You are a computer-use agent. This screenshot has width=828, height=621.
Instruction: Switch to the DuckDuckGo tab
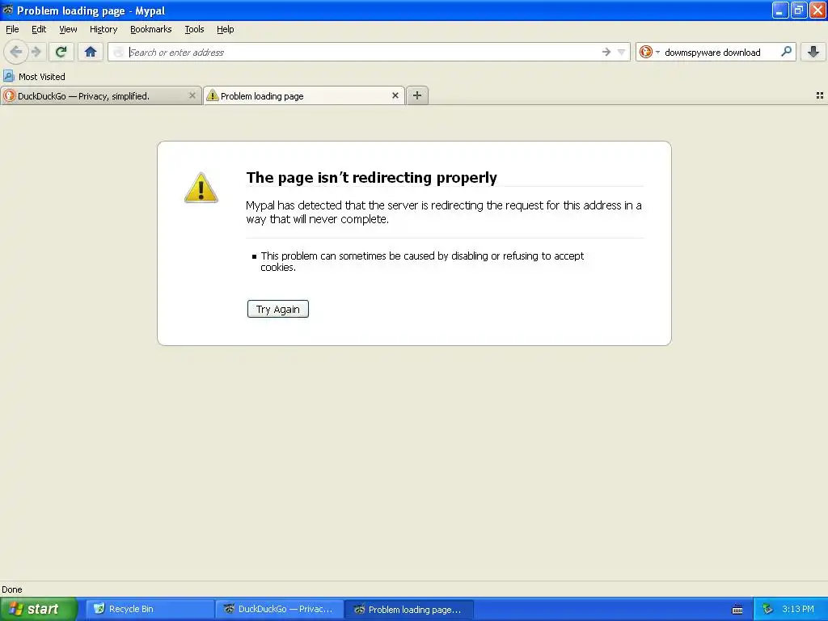point(100,95)
